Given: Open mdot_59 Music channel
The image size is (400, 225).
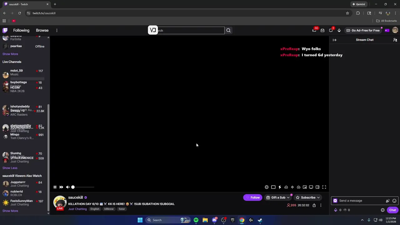Looking at the screenshot, I should click(24, 72).
